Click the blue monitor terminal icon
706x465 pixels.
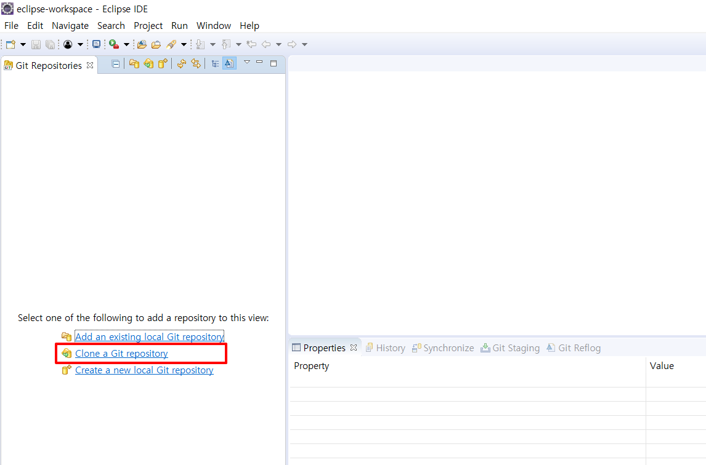click(x=96, y=44)
